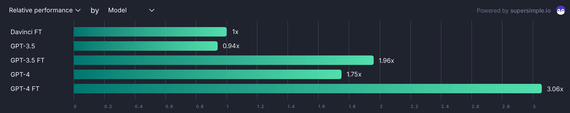570x113 pixels.
Task: Click the GPT-3.5 FT row label
Action: pos(27,60)
